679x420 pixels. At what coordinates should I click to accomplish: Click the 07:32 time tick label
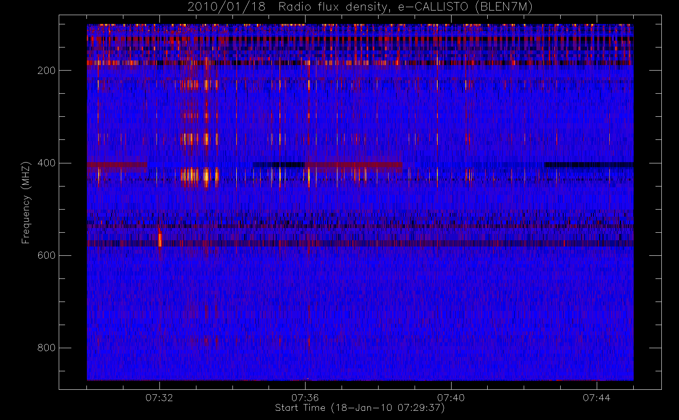159,398
